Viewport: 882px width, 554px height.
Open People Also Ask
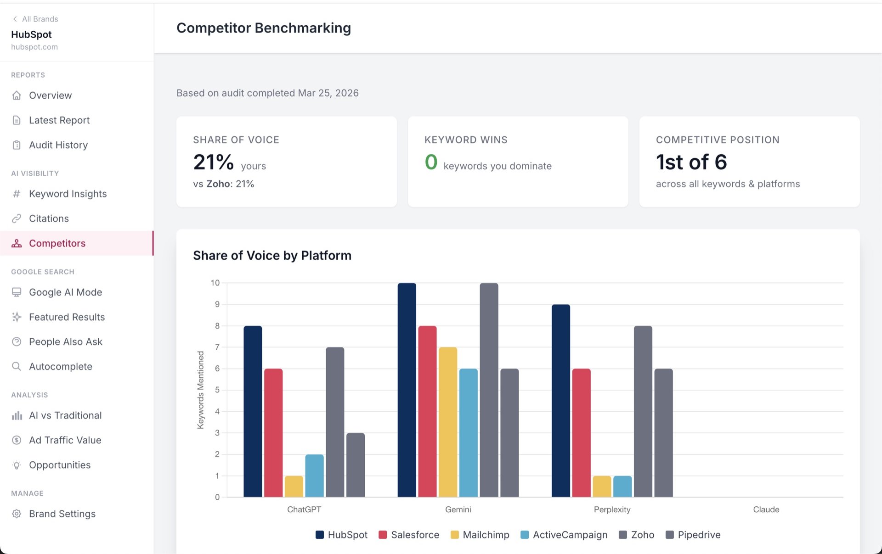pos(77,342)
